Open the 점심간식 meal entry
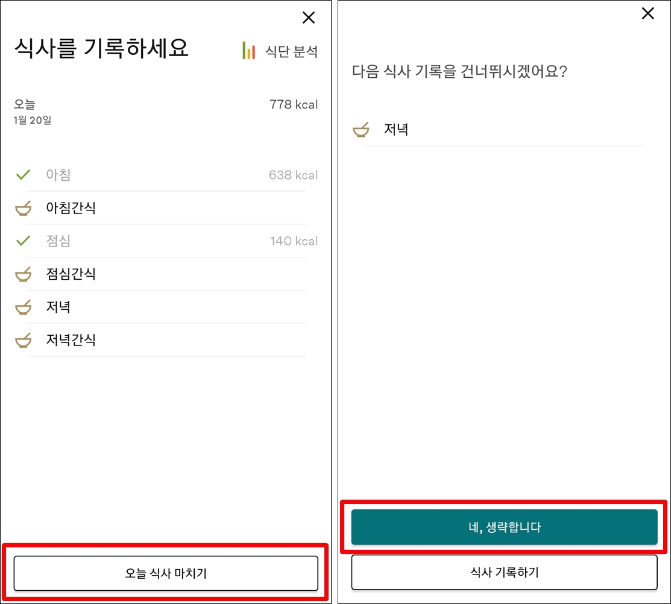 click(71, 275)
